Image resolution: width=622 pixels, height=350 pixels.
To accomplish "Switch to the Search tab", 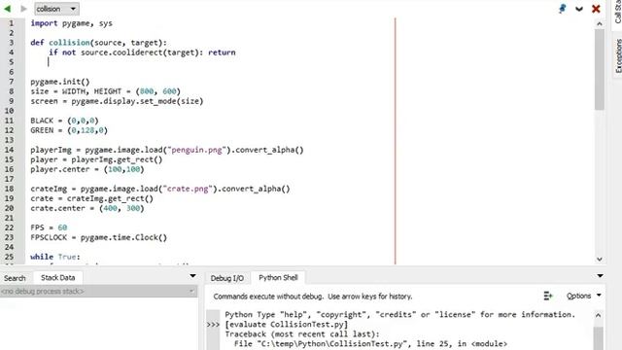I will 16,278.
